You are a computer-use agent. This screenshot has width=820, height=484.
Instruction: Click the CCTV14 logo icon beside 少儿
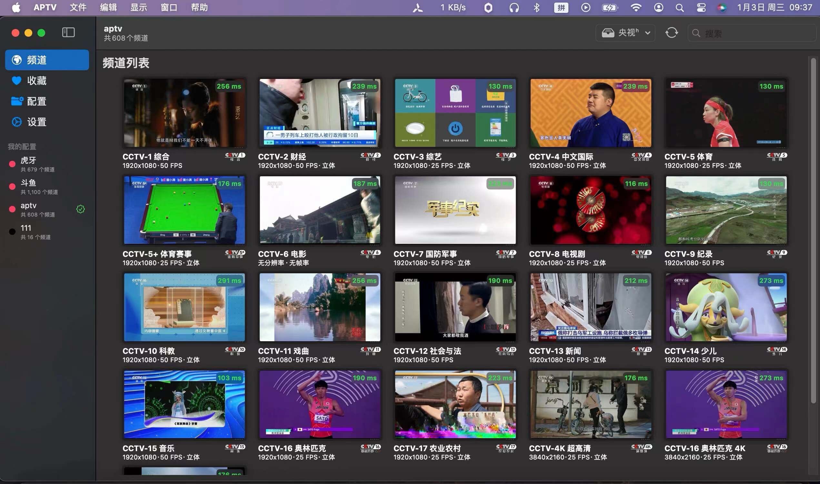tap(777, 351)
